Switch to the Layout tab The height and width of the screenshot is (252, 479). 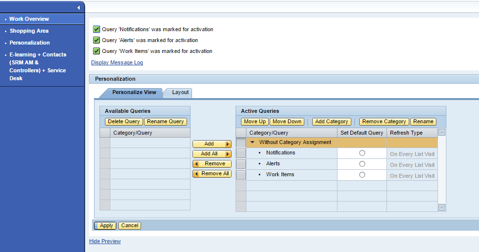coord(180,93)
